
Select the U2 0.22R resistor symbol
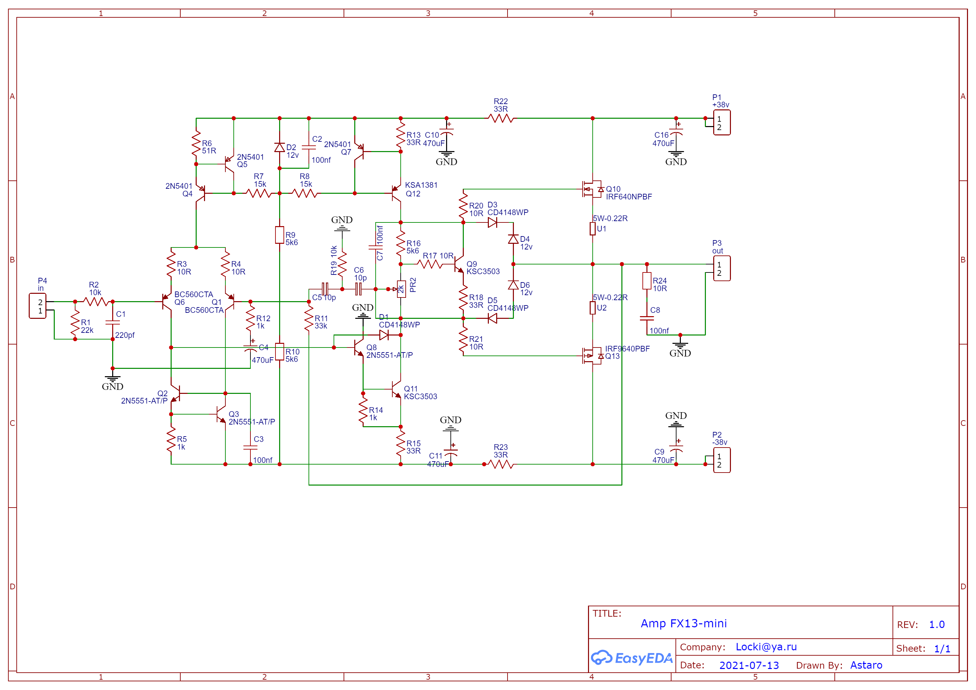(592, 307)
